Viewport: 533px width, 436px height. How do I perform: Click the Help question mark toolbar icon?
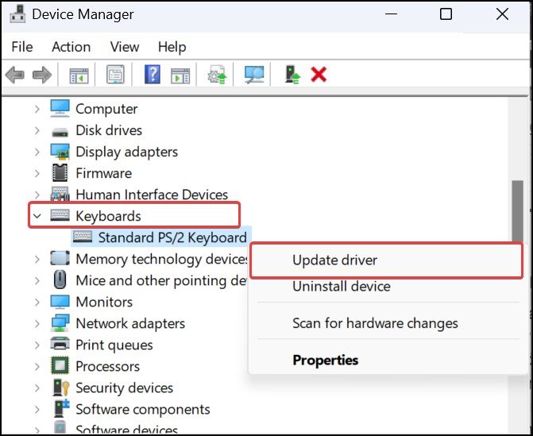[x=153, y=75]
